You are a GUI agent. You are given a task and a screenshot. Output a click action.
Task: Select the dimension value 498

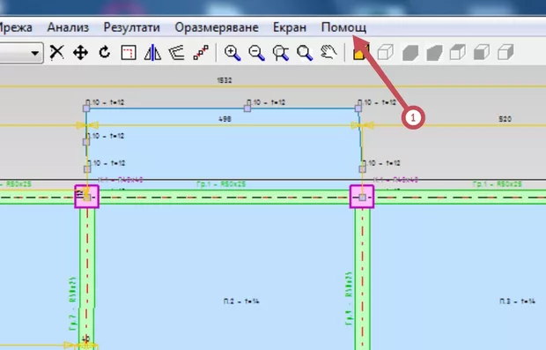(x=225, y=119)
